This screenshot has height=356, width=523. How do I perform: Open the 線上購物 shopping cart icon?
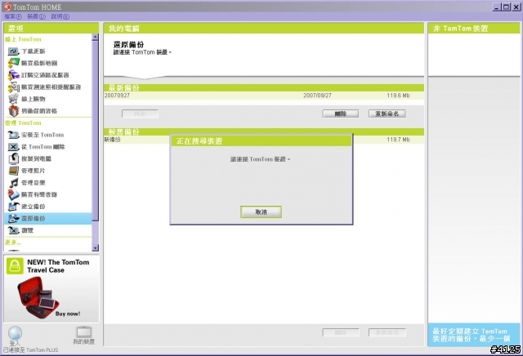pos(13,99)
